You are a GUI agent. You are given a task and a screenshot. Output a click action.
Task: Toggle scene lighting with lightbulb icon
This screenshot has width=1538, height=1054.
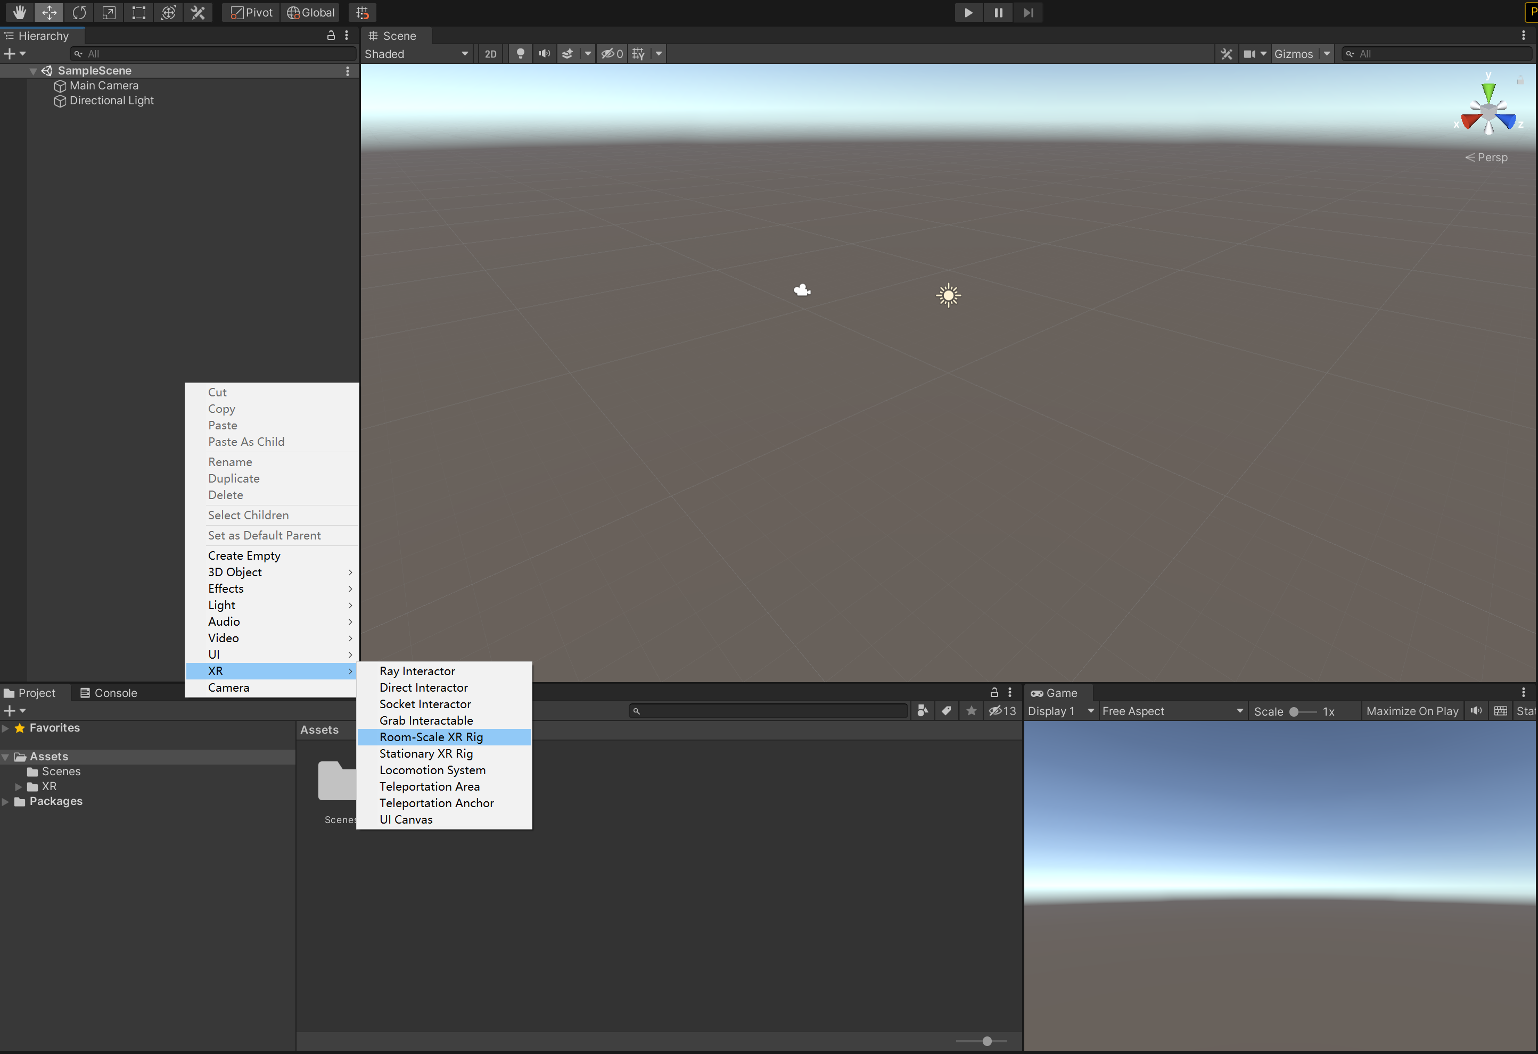521,54
